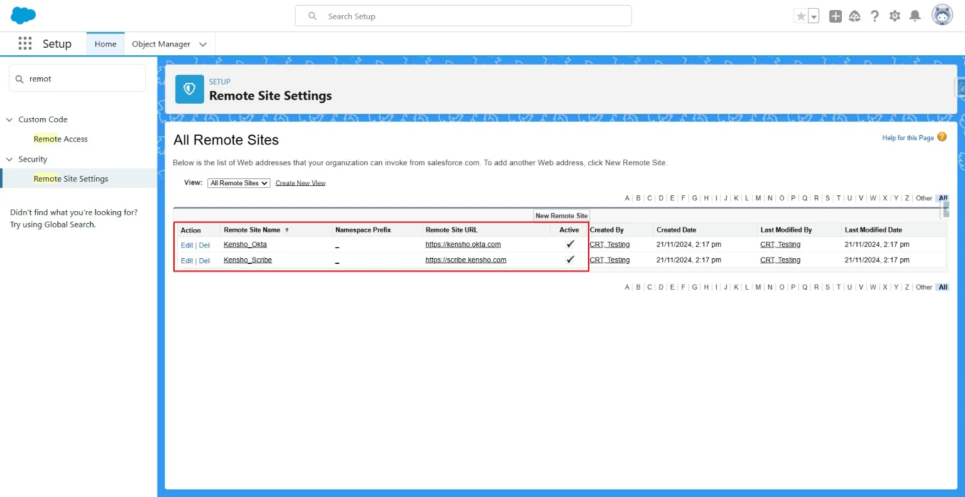The height and width of the screenshot is (497, 965).
Task: Expand Object Manager tab chevron menu
Action: [x=203, y=44]
